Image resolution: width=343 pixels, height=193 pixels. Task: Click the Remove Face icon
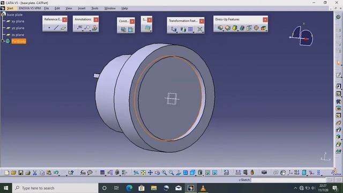263,28
